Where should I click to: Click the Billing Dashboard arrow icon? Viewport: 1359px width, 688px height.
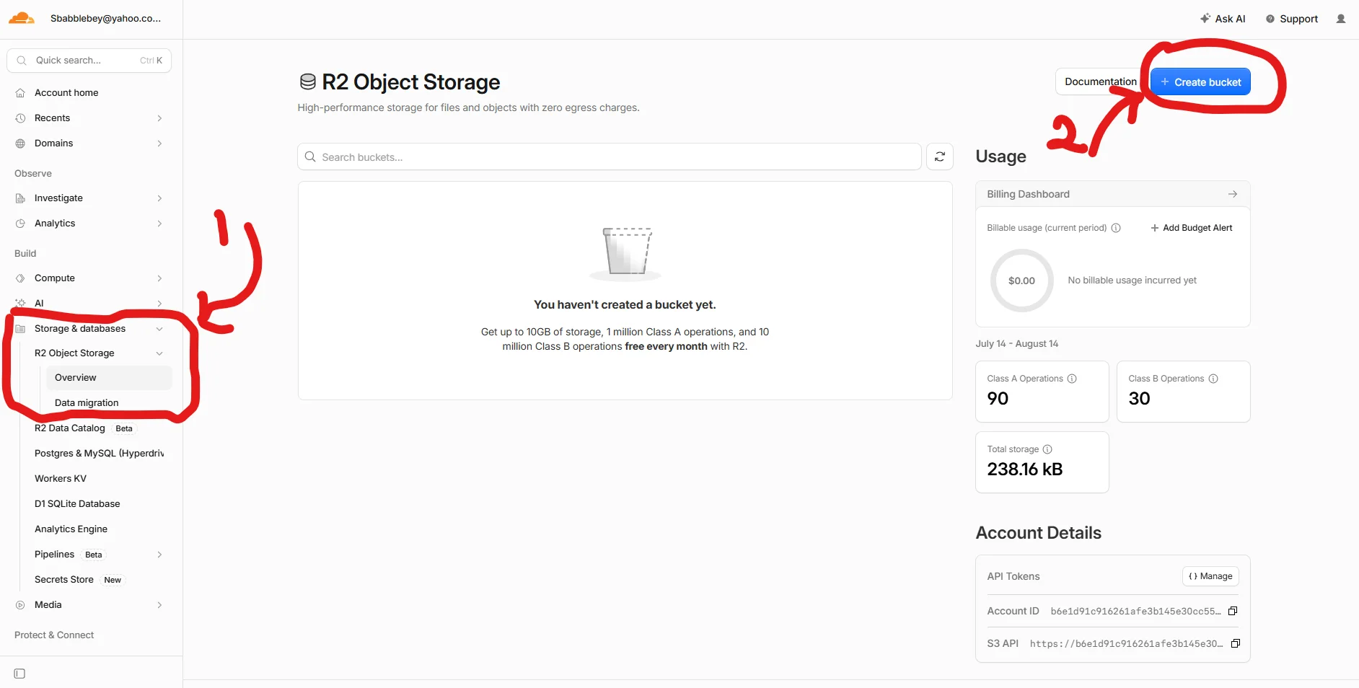(1233, 194)
